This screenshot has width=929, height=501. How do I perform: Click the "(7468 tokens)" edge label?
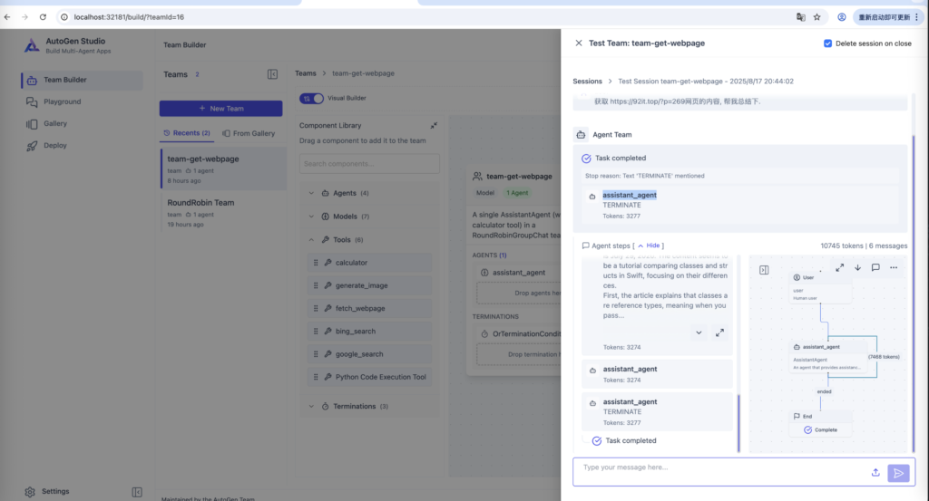pyautogui.click(x=884, y=357)
